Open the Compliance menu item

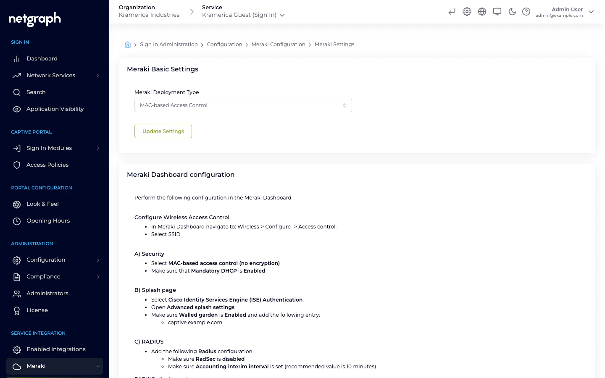(x=43, y=276)
